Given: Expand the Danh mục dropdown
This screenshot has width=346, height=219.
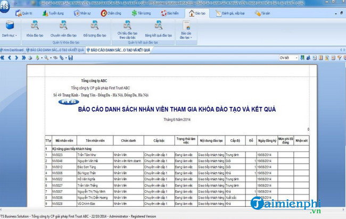Looking at the screenshot, I should click(x=9, y=28).
